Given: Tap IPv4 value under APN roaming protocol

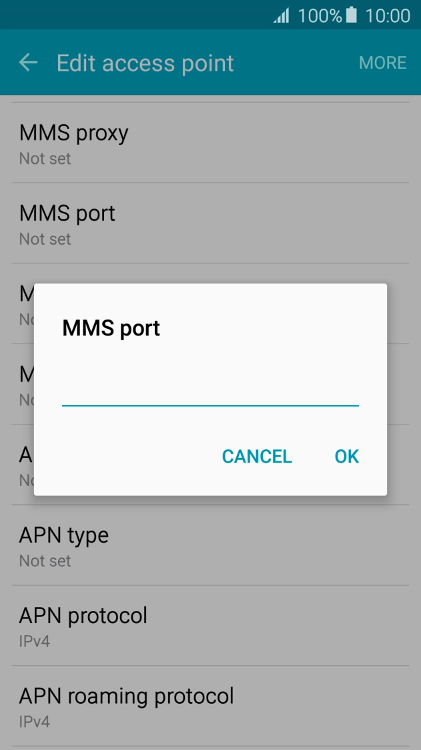Looking at the screenshot, I should pos(35,721).
